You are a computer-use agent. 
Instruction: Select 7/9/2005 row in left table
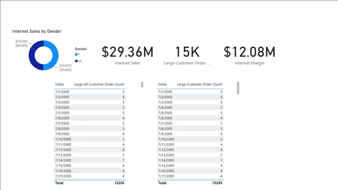point(90,134)
